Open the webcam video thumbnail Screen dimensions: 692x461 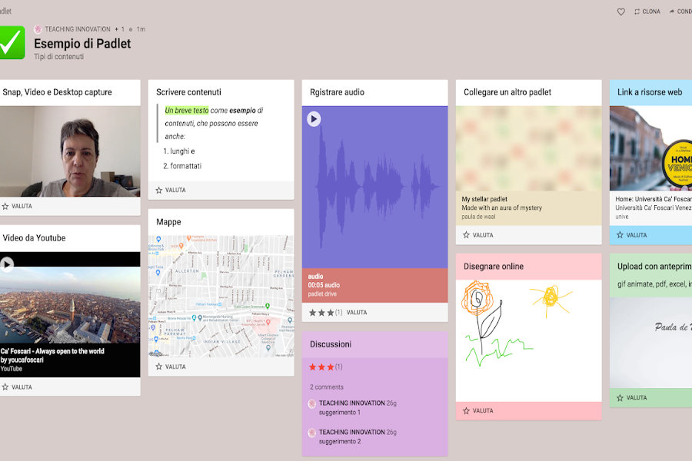(70, 151)
